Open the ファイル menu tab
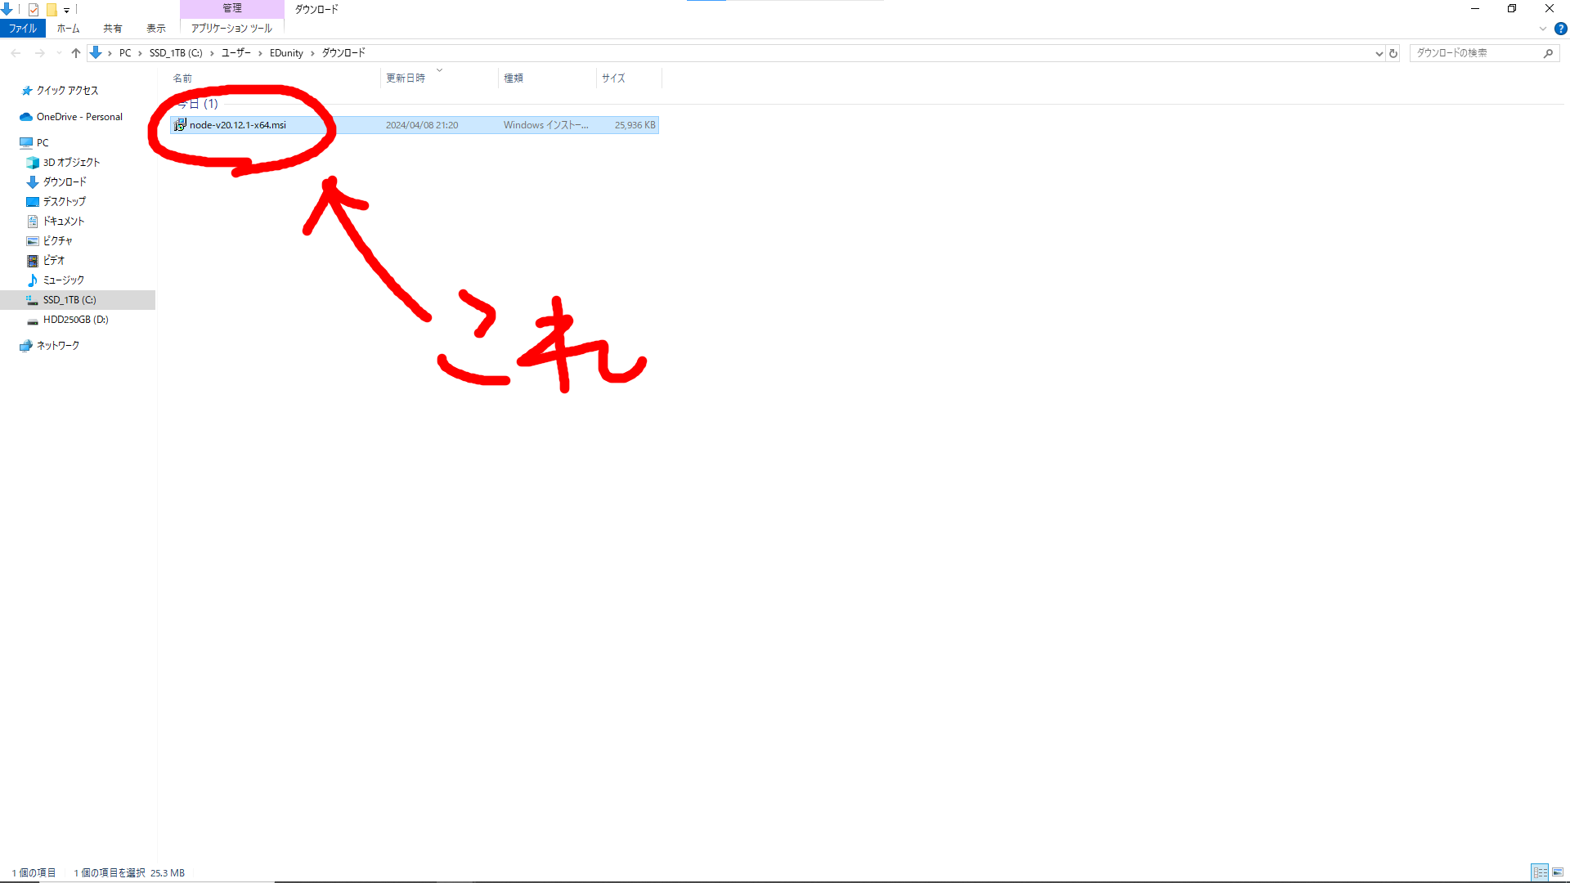 coord(23,29)
